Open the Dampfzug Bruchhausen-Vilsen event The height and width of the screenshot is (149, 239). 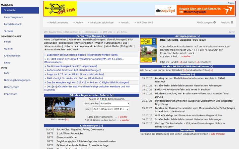[192, 95]
